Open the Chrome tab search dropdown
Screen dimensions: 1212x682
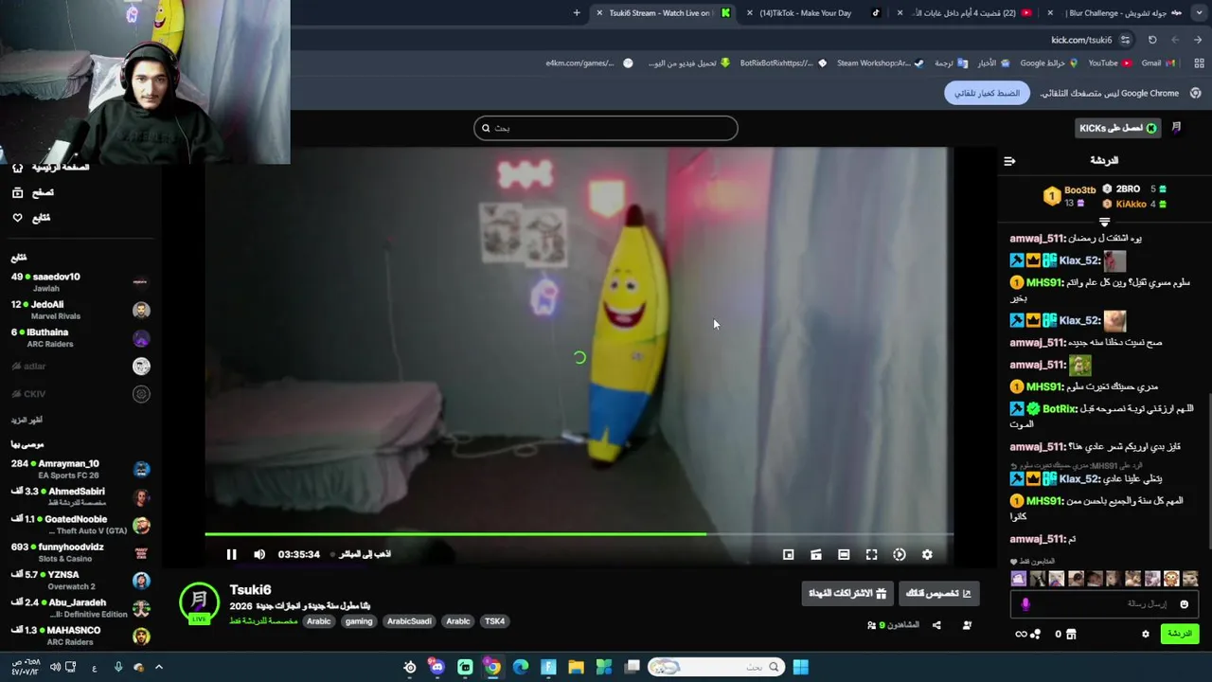pos(1198,13)
